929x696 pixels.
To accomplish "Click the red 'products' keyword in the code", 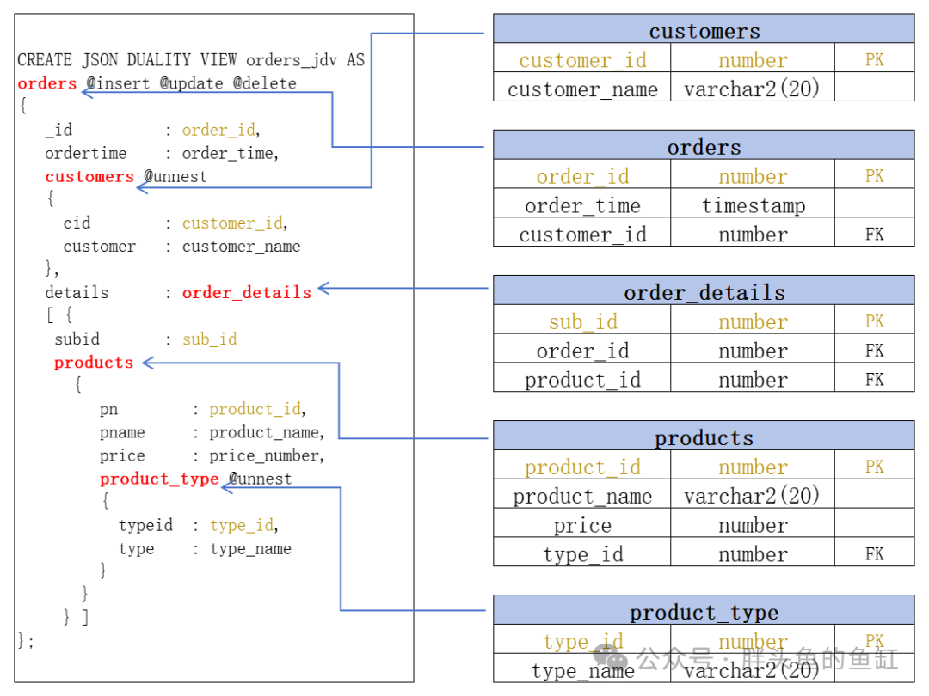I will 94,363.
